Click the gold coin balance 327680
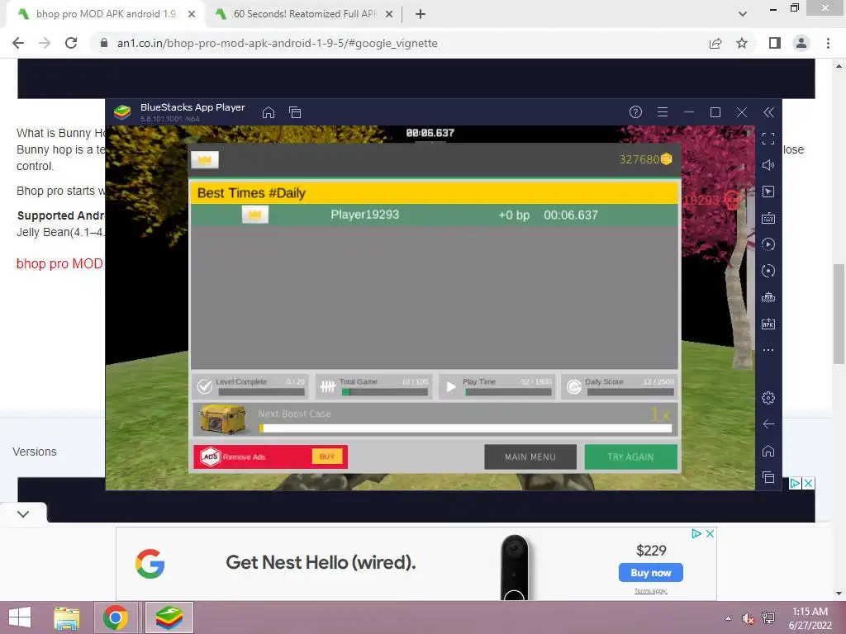Viewport: 846px width, 634px height. (x=645, y=159)
